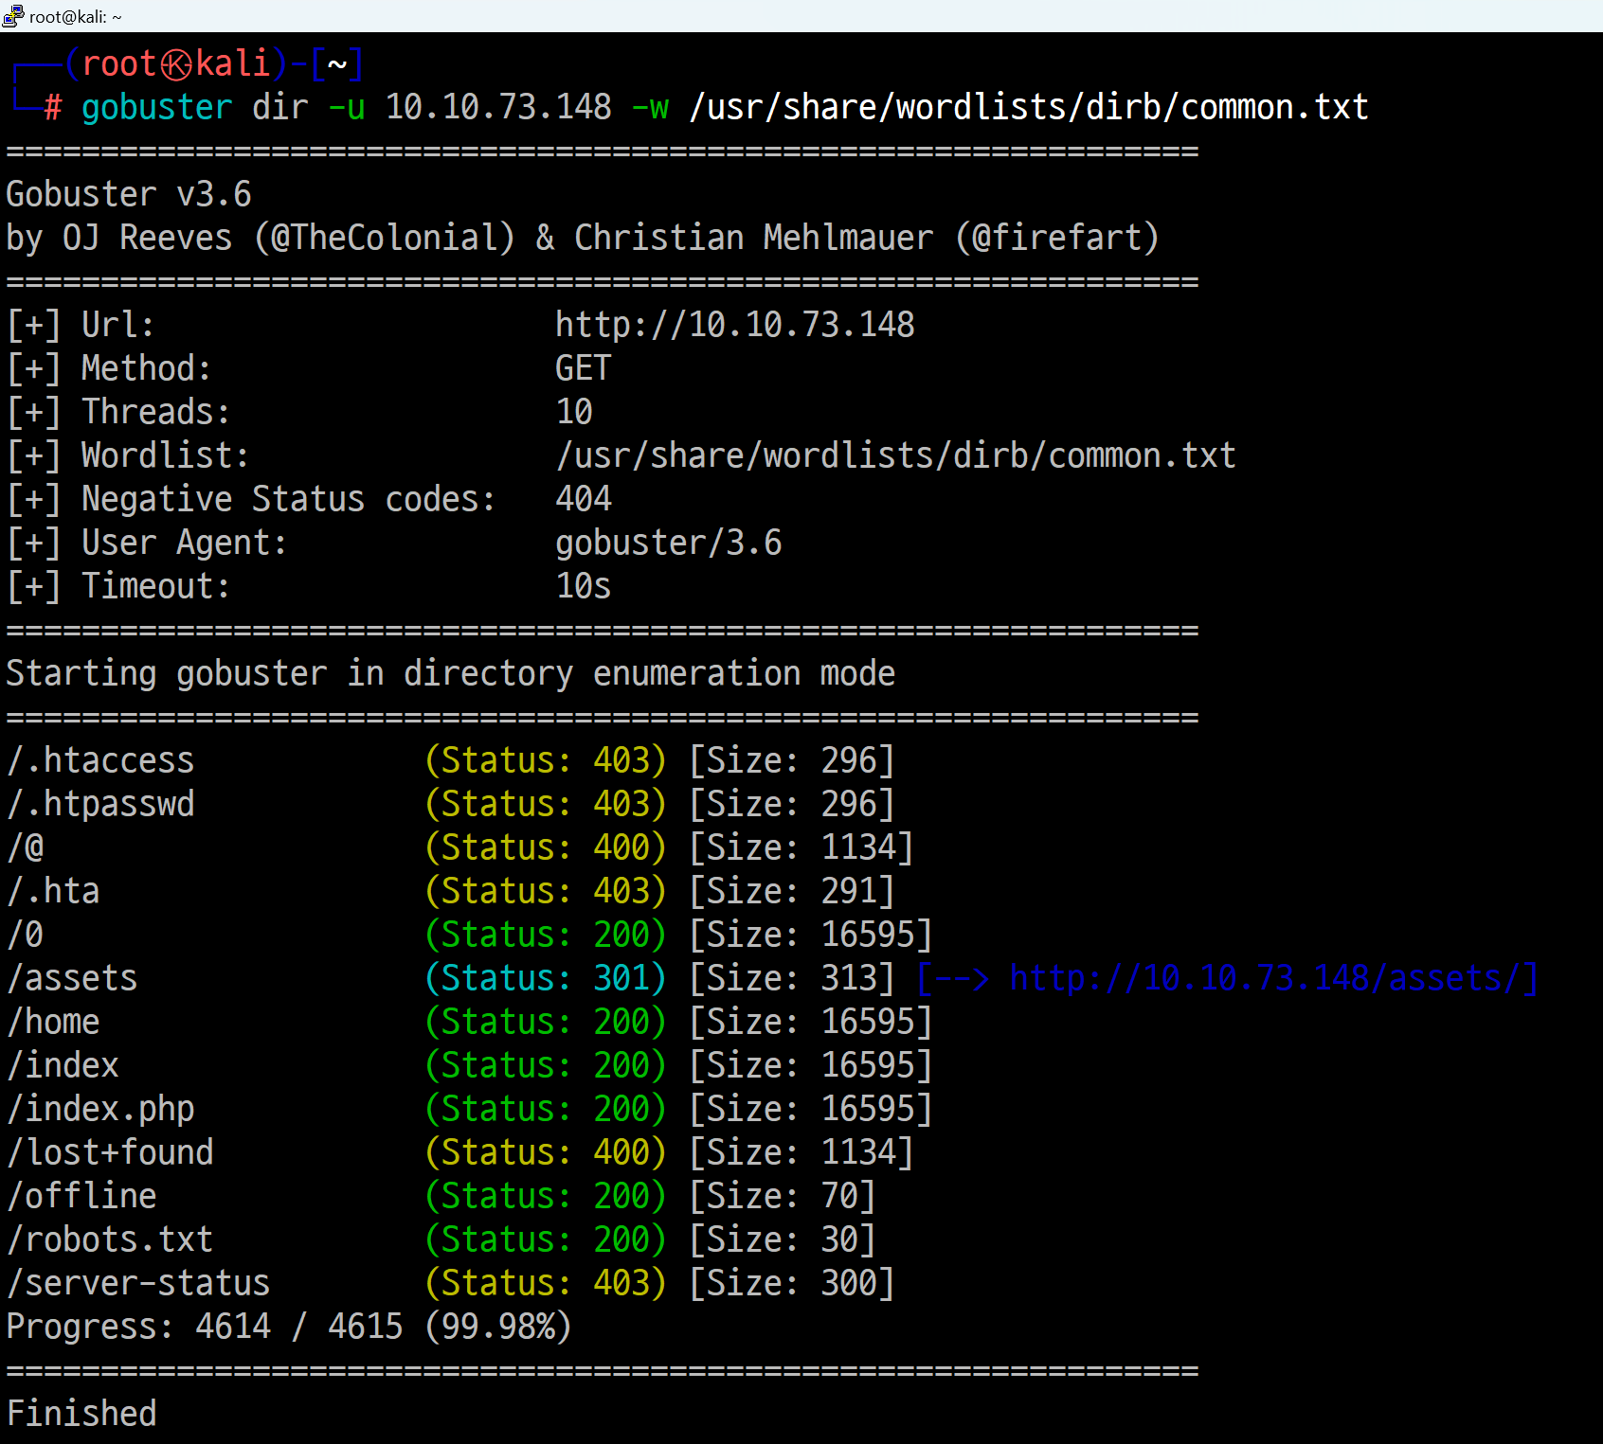Image resolution: width=1603 pixels, height=1444 pixels.
Task: Click the /0 result entry
Action: (26, 935)
